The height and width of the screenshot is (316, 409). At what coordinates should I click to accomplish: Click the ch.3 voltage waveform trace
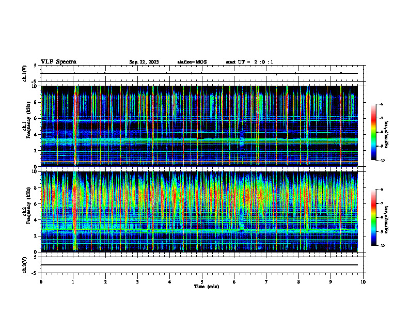pos(199,265)
